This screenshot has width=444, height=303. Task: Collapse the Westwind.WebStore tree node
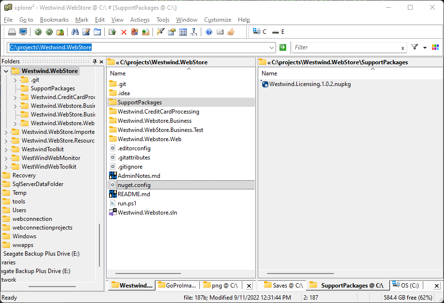click(6, 71)
